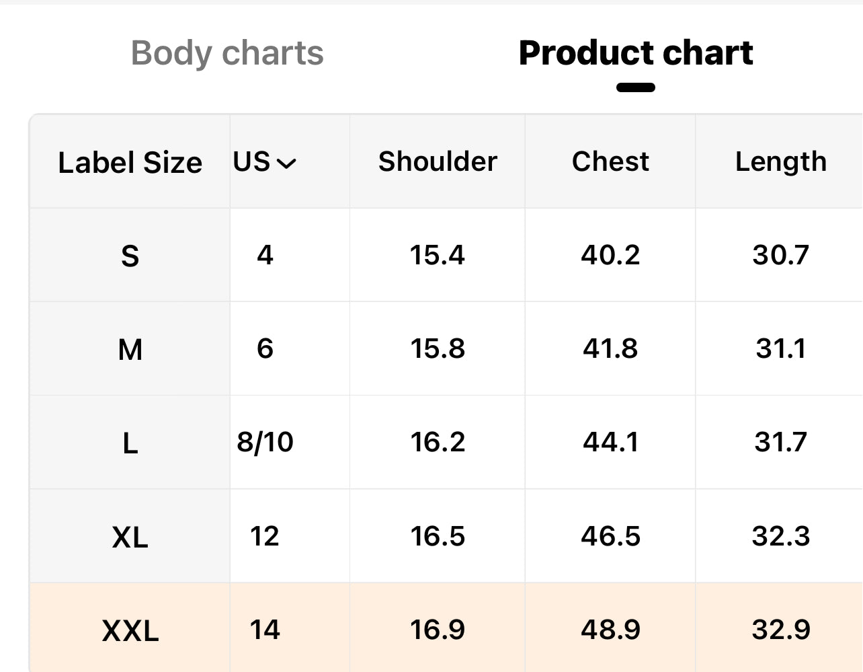The height and width of the screenshot is (672, 863).
Task: Click the S shoulder value 15.4
Action: click(x=438, y=256)
